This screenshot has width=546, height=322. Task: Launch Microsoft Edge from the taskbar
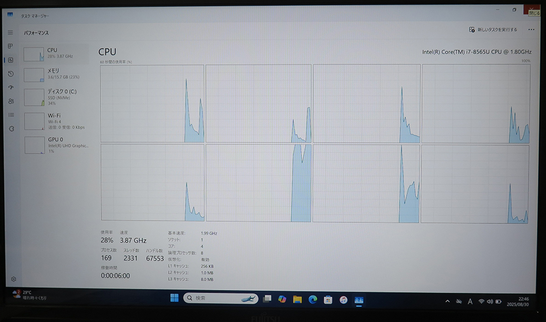click(313, 299)
